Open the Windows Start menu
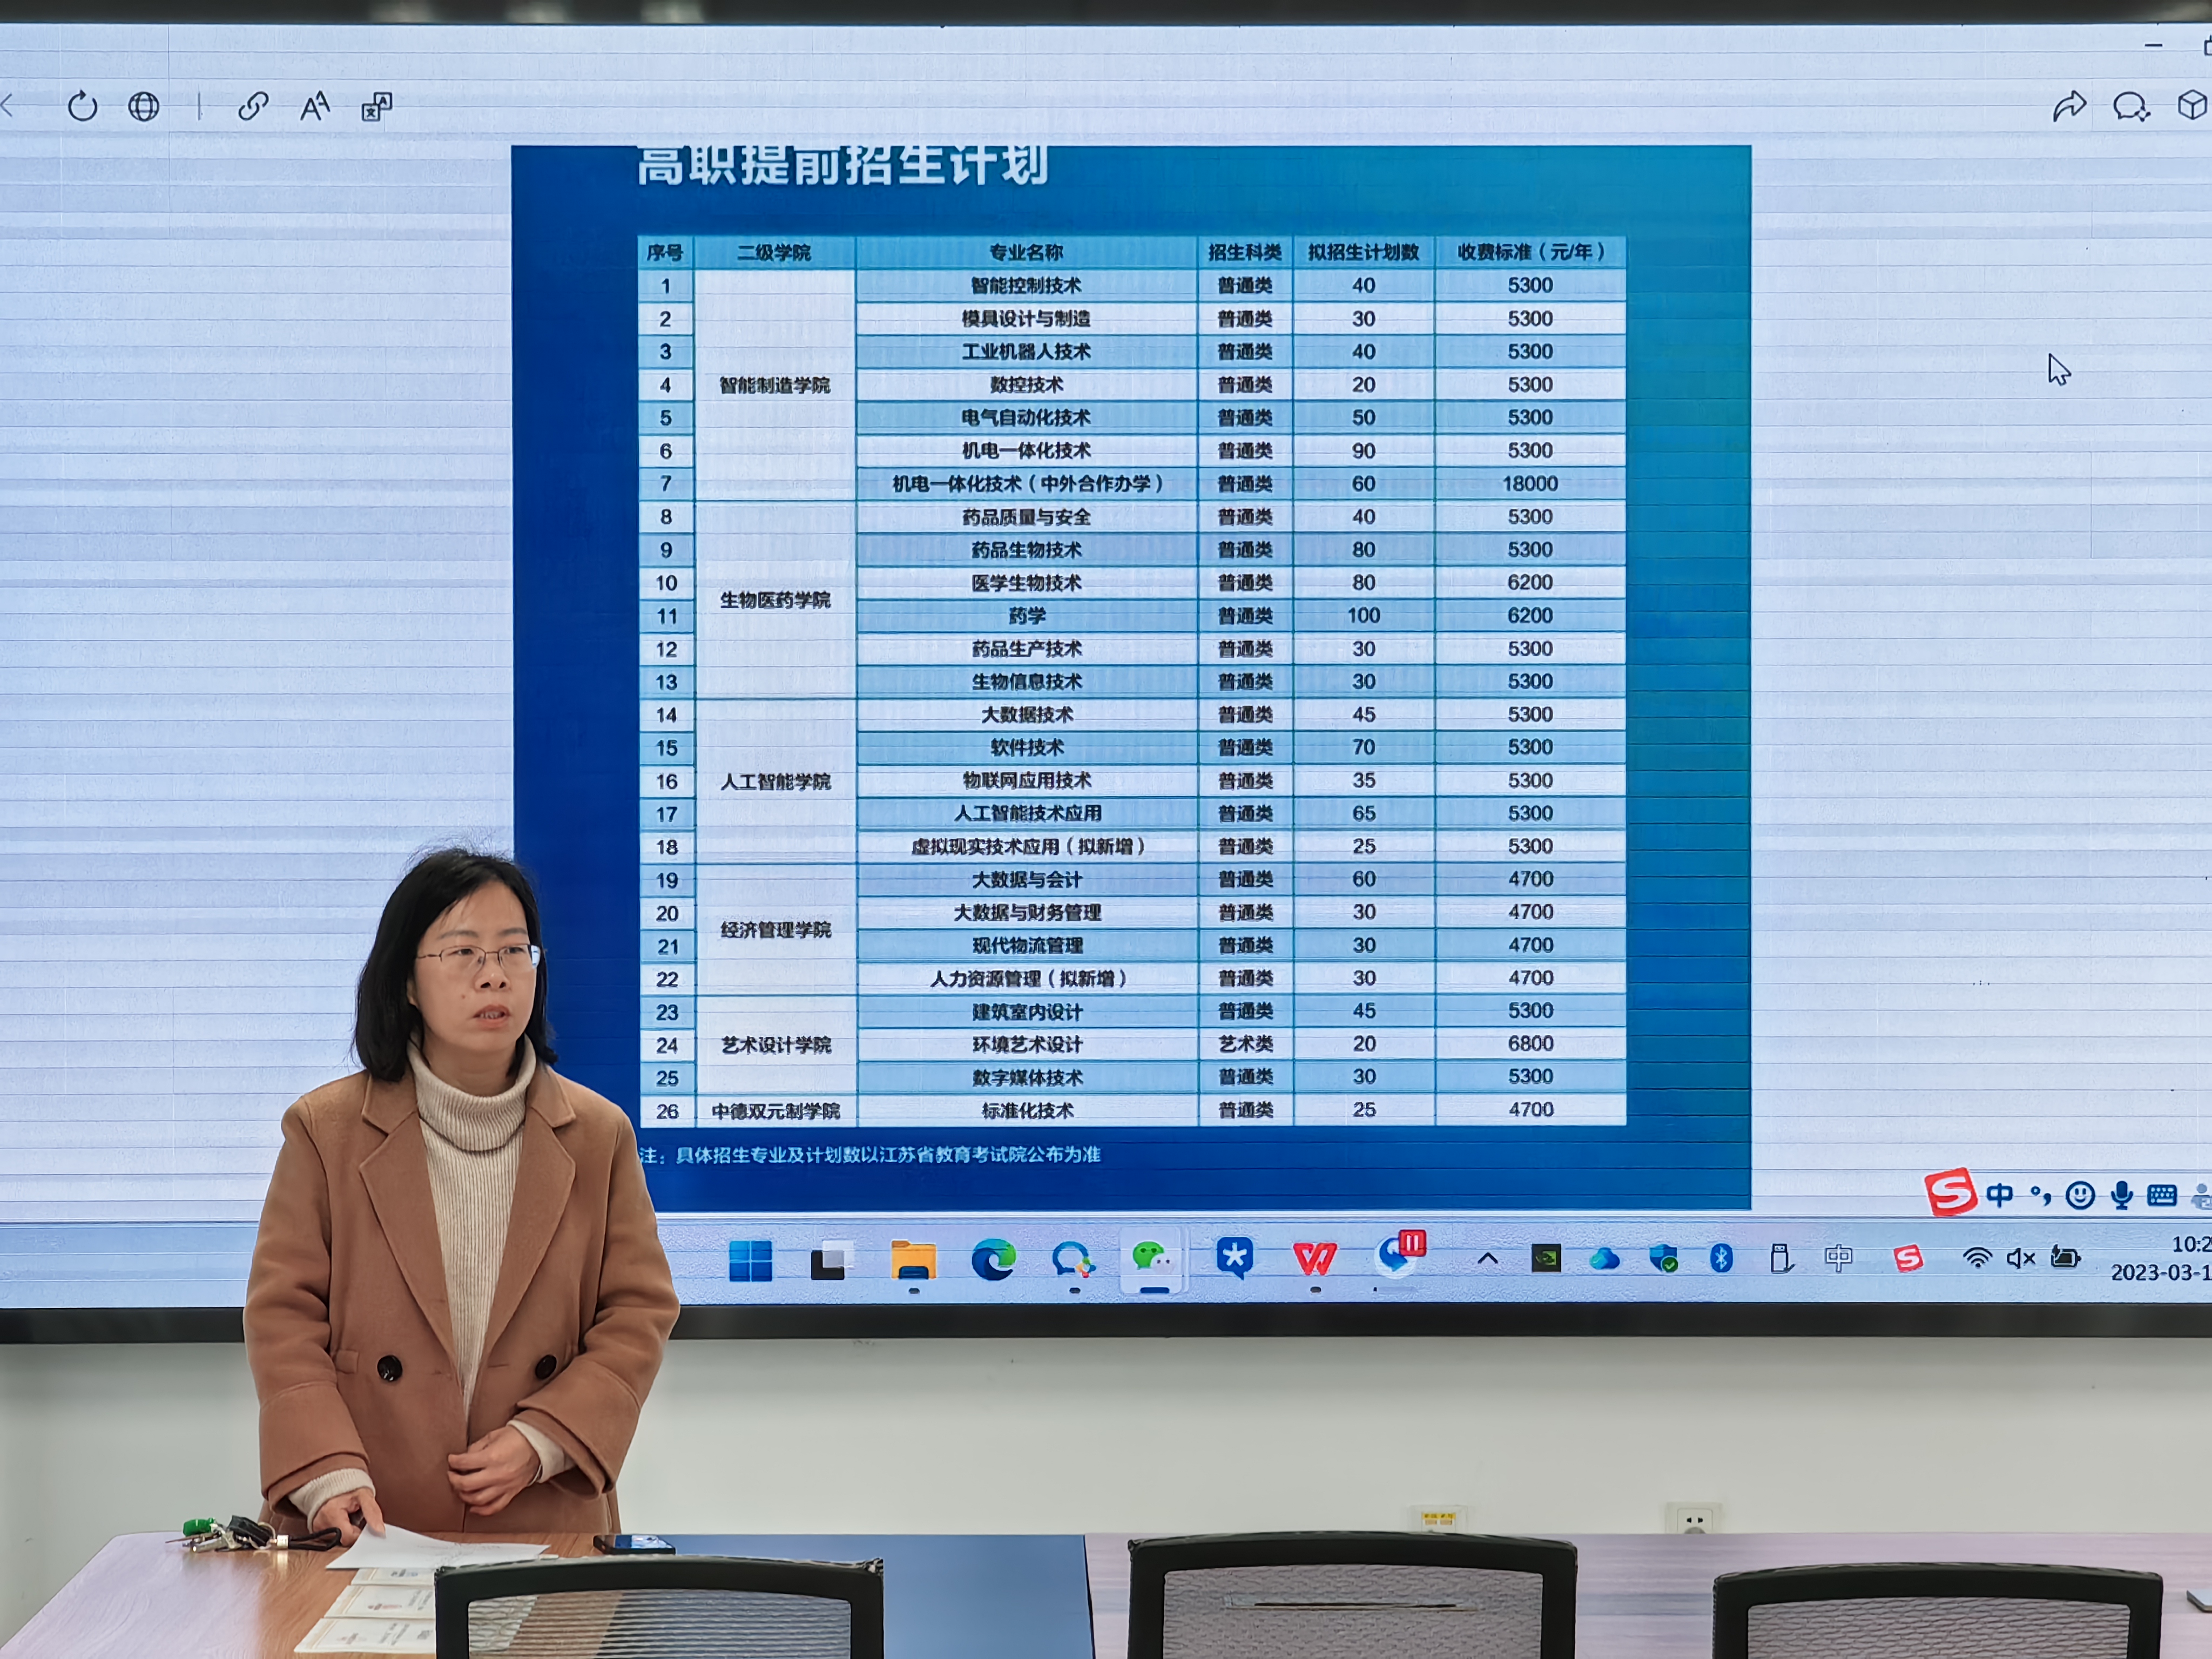 click(751, 1260)
